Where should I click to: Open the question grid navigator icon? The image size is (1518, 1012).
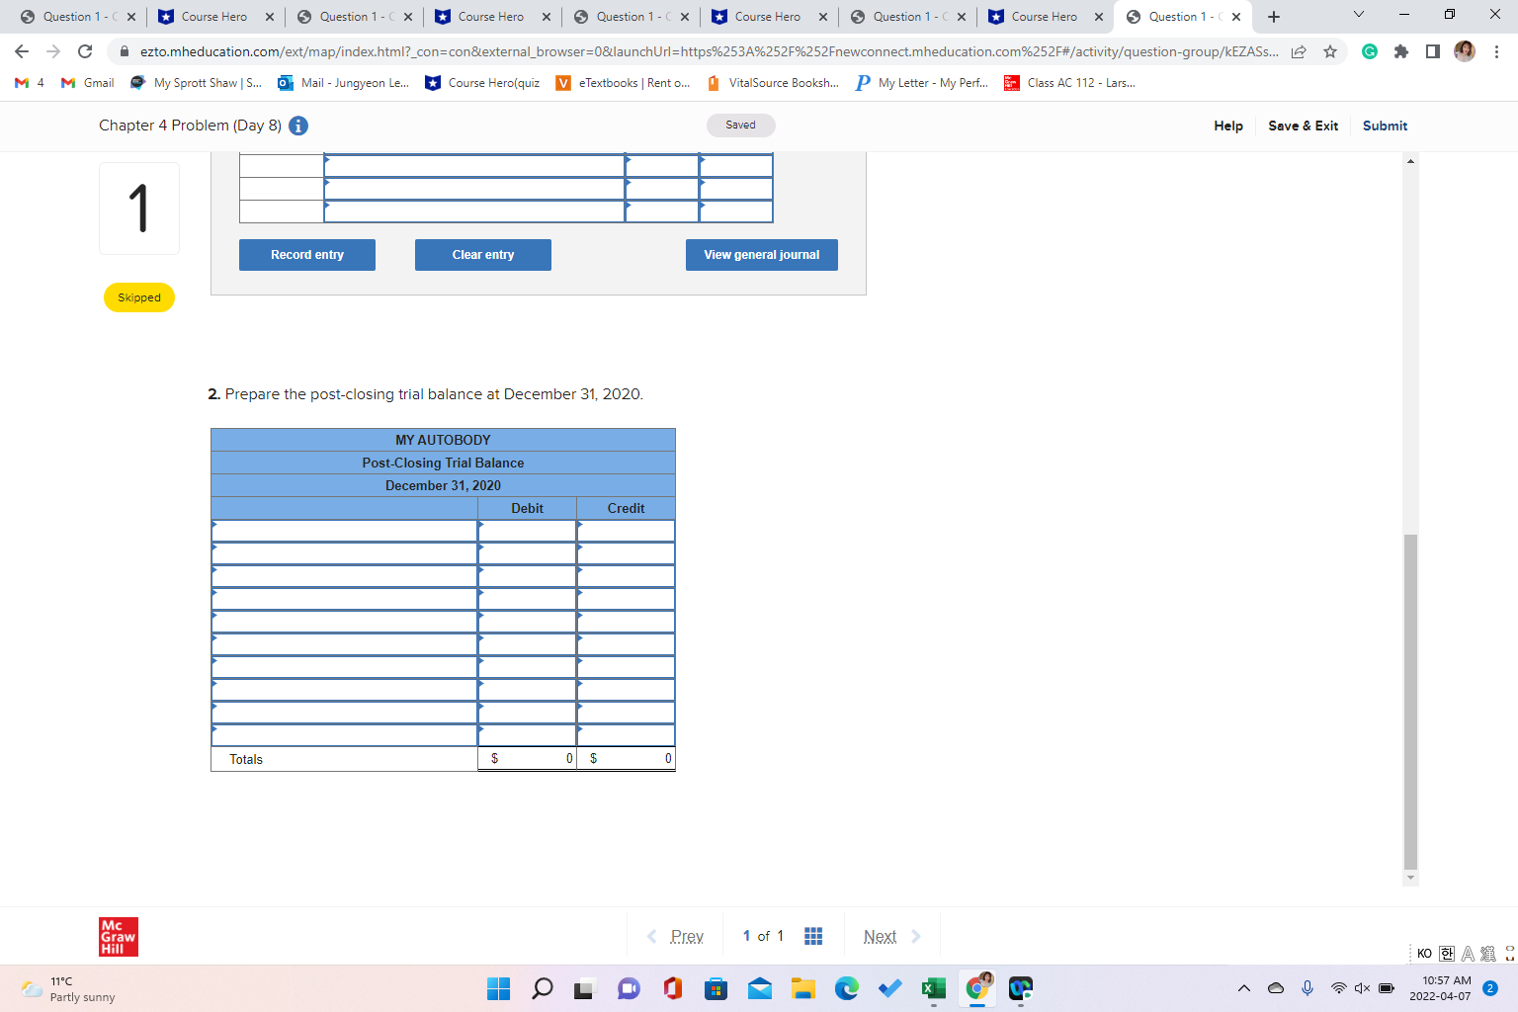coord(813,936)
